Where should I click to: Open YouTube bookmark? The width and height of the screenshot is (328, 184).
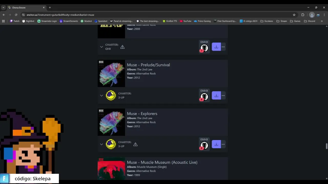pos(186,21)
